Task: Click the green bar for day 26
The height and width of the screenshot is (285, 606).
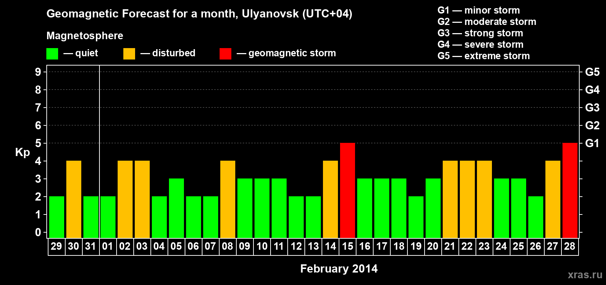Action: point(536,217)
